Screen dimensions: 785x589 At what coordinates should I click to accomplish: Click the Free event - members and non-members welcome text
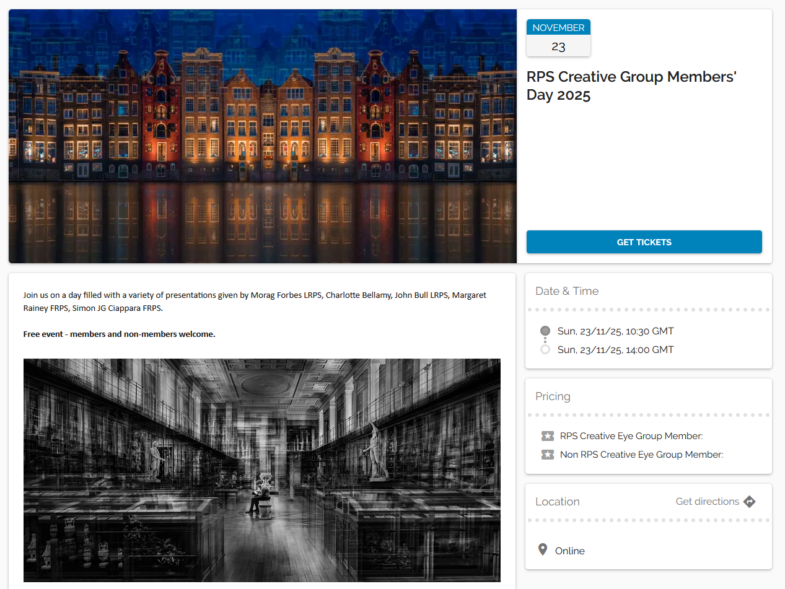point(120,334)
